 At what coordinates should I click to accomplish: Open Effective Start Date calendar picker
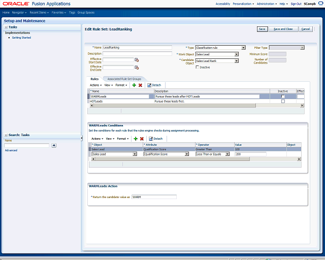(x=137, y=60)
